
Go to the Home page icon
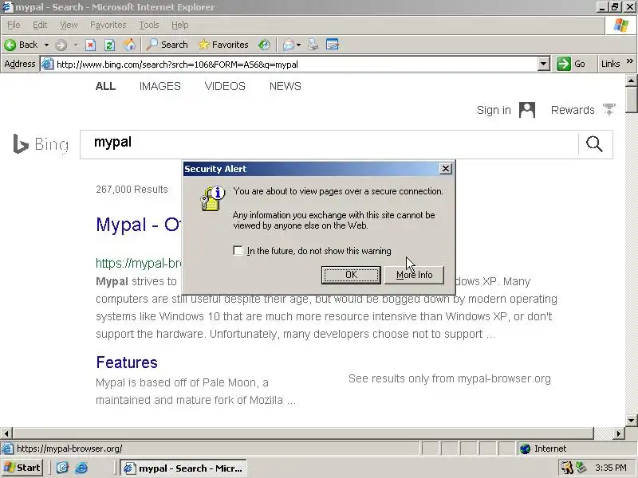coord(129,45)
